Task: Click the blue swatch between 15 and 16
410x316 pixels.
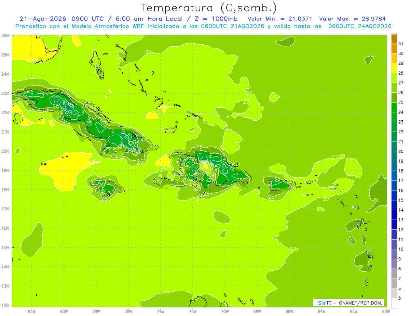Action: (x=394, y=195)
